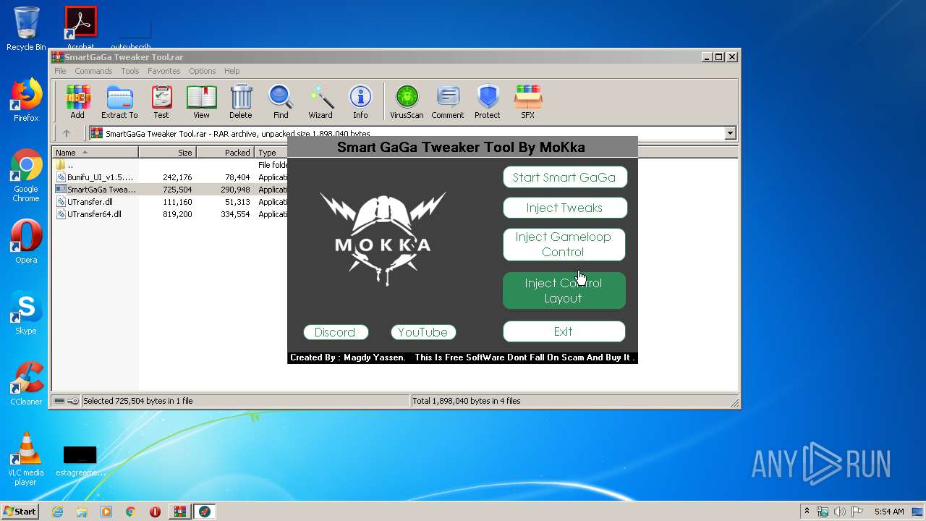Click the WinRAR taskbar button

[179, 512]
